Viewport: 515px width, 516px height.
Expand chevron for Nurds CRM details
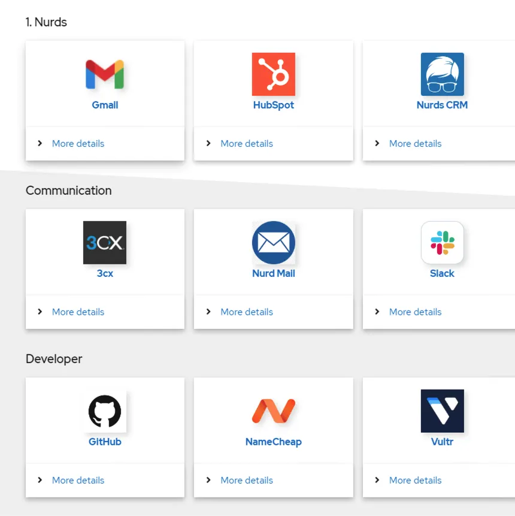tap(377, 143)
